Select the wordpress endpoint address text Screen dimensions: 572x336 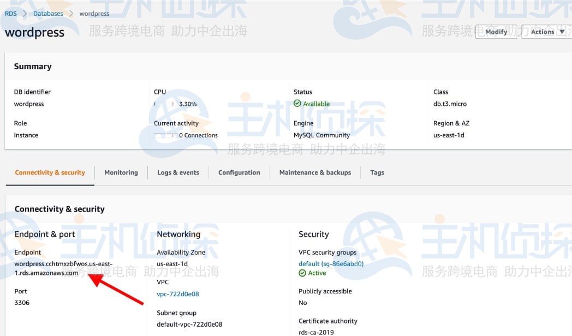click(63, 268)
